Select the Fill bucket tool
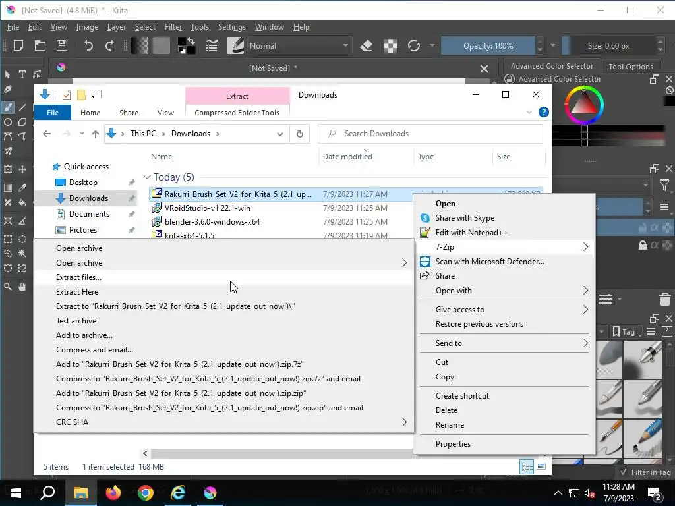 22,202
